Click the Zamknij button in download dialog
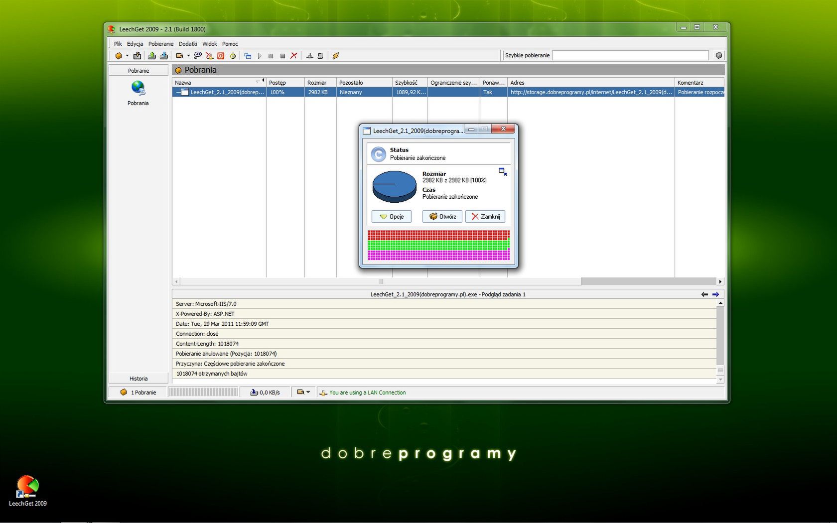The width and height of the screenshot is (837, 523). tap(485, 217)
